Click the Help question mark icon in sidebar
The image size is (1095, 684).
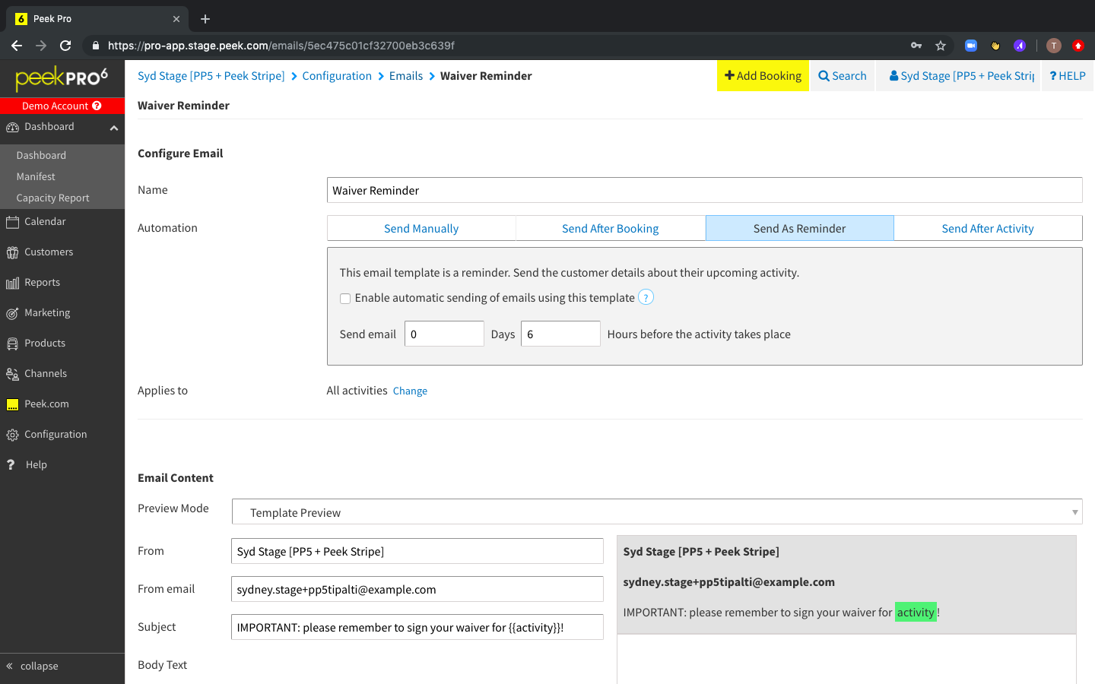click(x=11, y=464)
